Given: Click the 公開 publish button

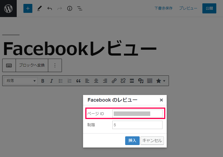Looking at the screenshot, I should pos(209,8).
